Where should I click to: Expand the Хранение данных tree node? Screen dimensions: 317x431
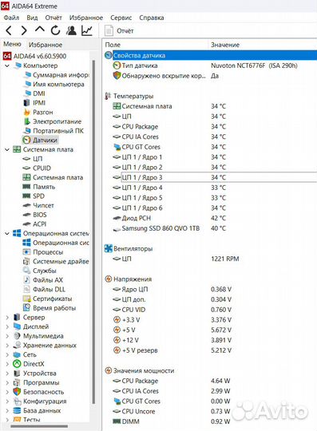7,346
